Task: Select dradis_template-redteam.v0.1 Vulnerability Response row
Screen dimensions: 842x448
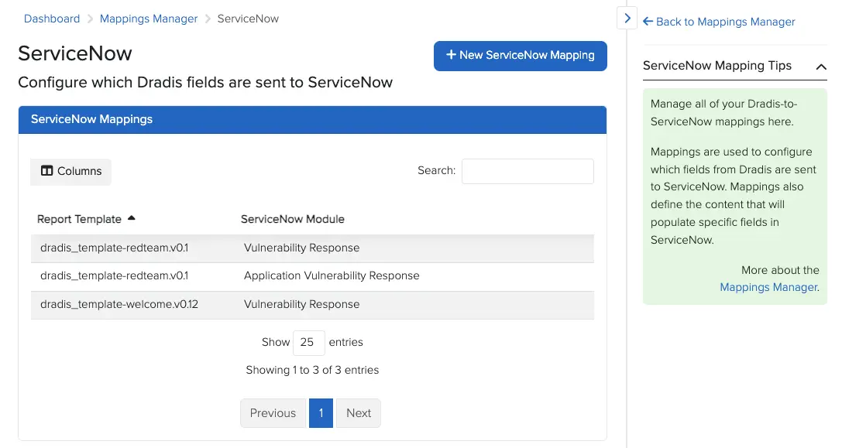Action: tap(312, 248)
